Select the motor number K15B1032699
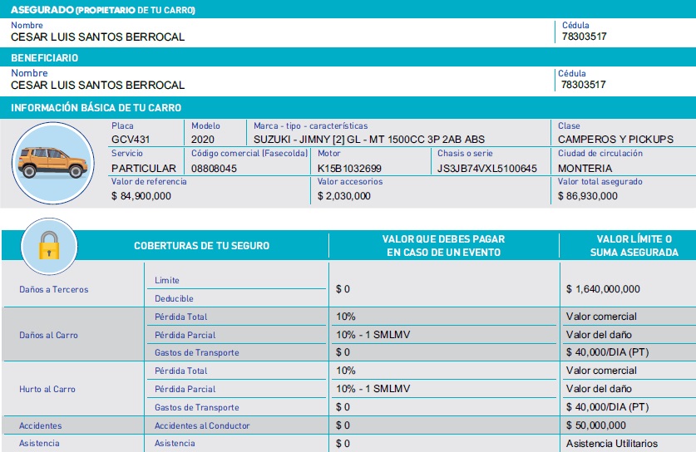 coord(349,168)
